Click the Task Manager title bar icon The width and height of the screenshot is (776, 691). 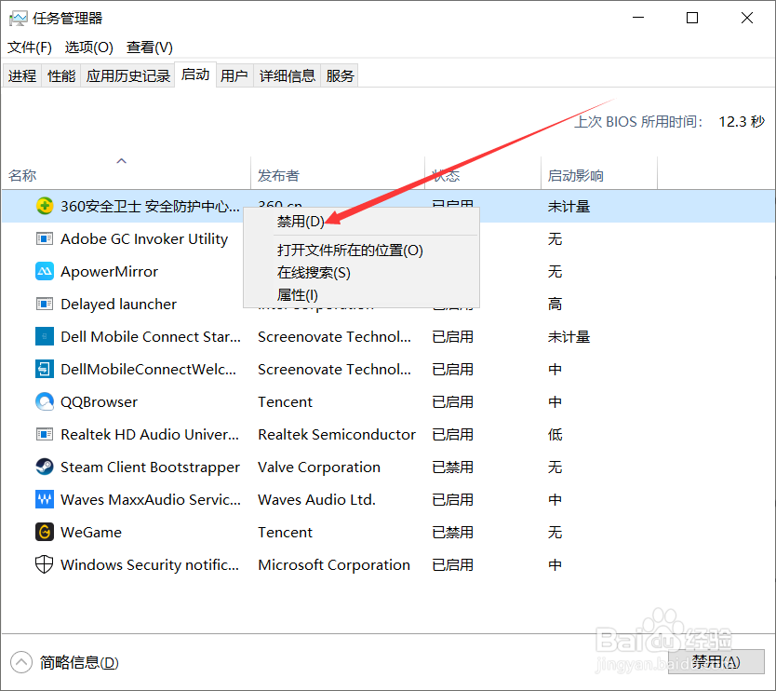pyautogui.click(x=19, y=19)
